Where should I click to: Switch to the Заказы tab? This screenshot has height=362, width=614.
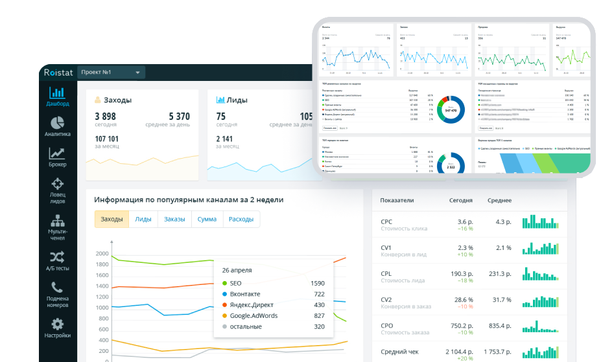pos(174,220)
